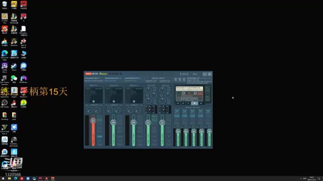Click Comp knob on Hardware Input 1

tap(90, 110)
